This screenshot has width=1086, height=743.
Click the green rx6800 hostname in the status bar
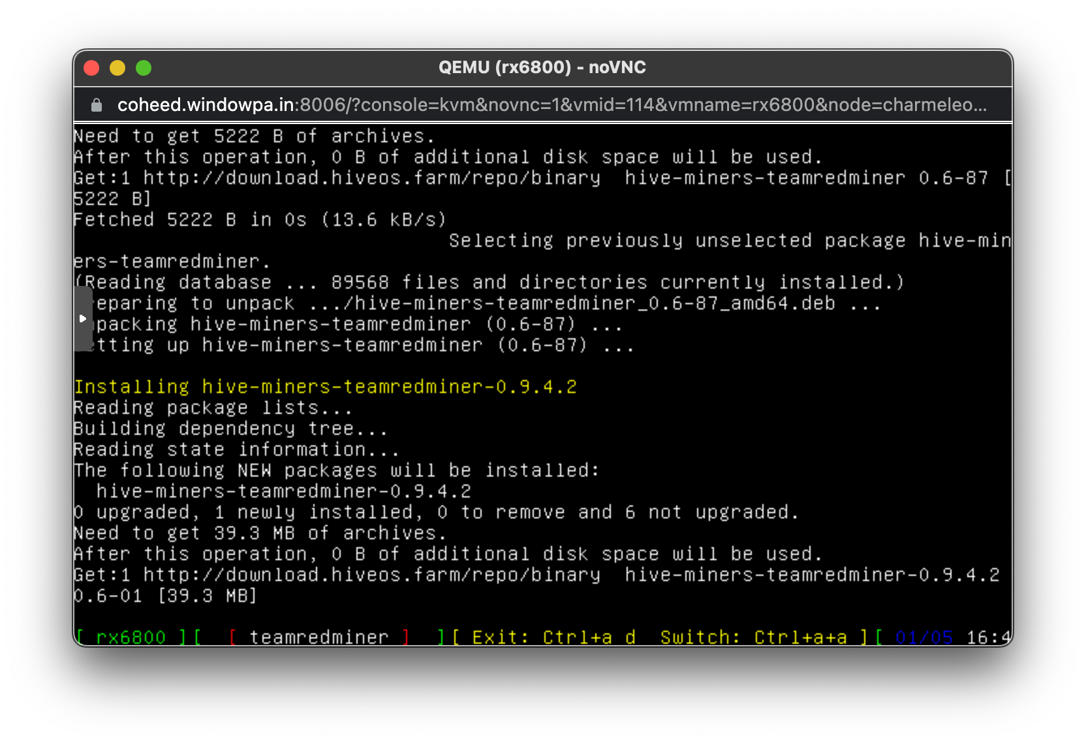131,637
